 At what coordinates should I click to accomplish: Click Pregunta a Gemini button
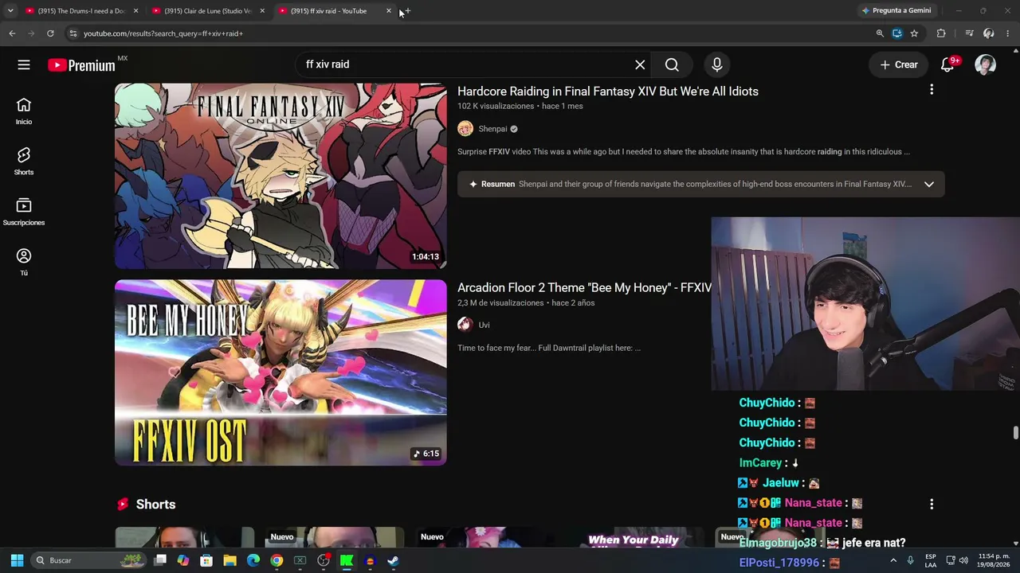(x=896, y=11)
